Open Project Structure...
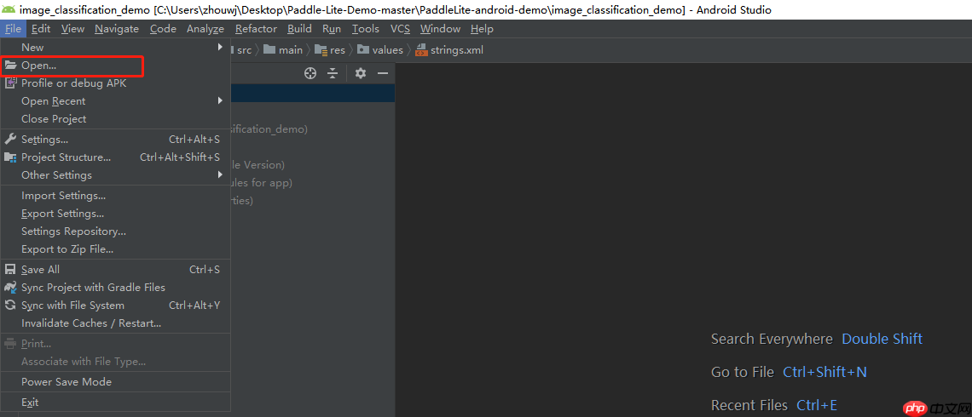972x417 pixels. 115,157
